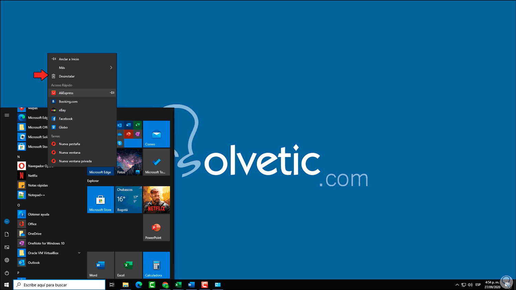
Task: Click Desinstalar in the context menu
Action: click(82, 76)
